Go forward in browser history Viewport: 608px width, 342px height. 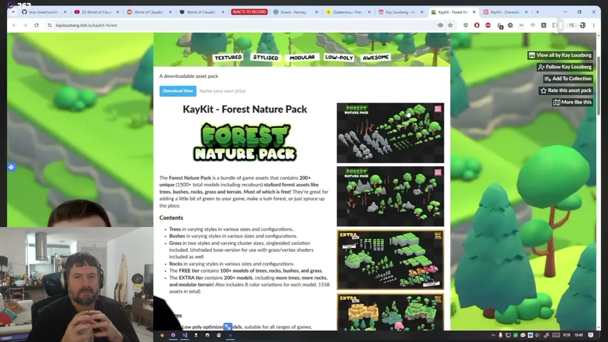25,25
